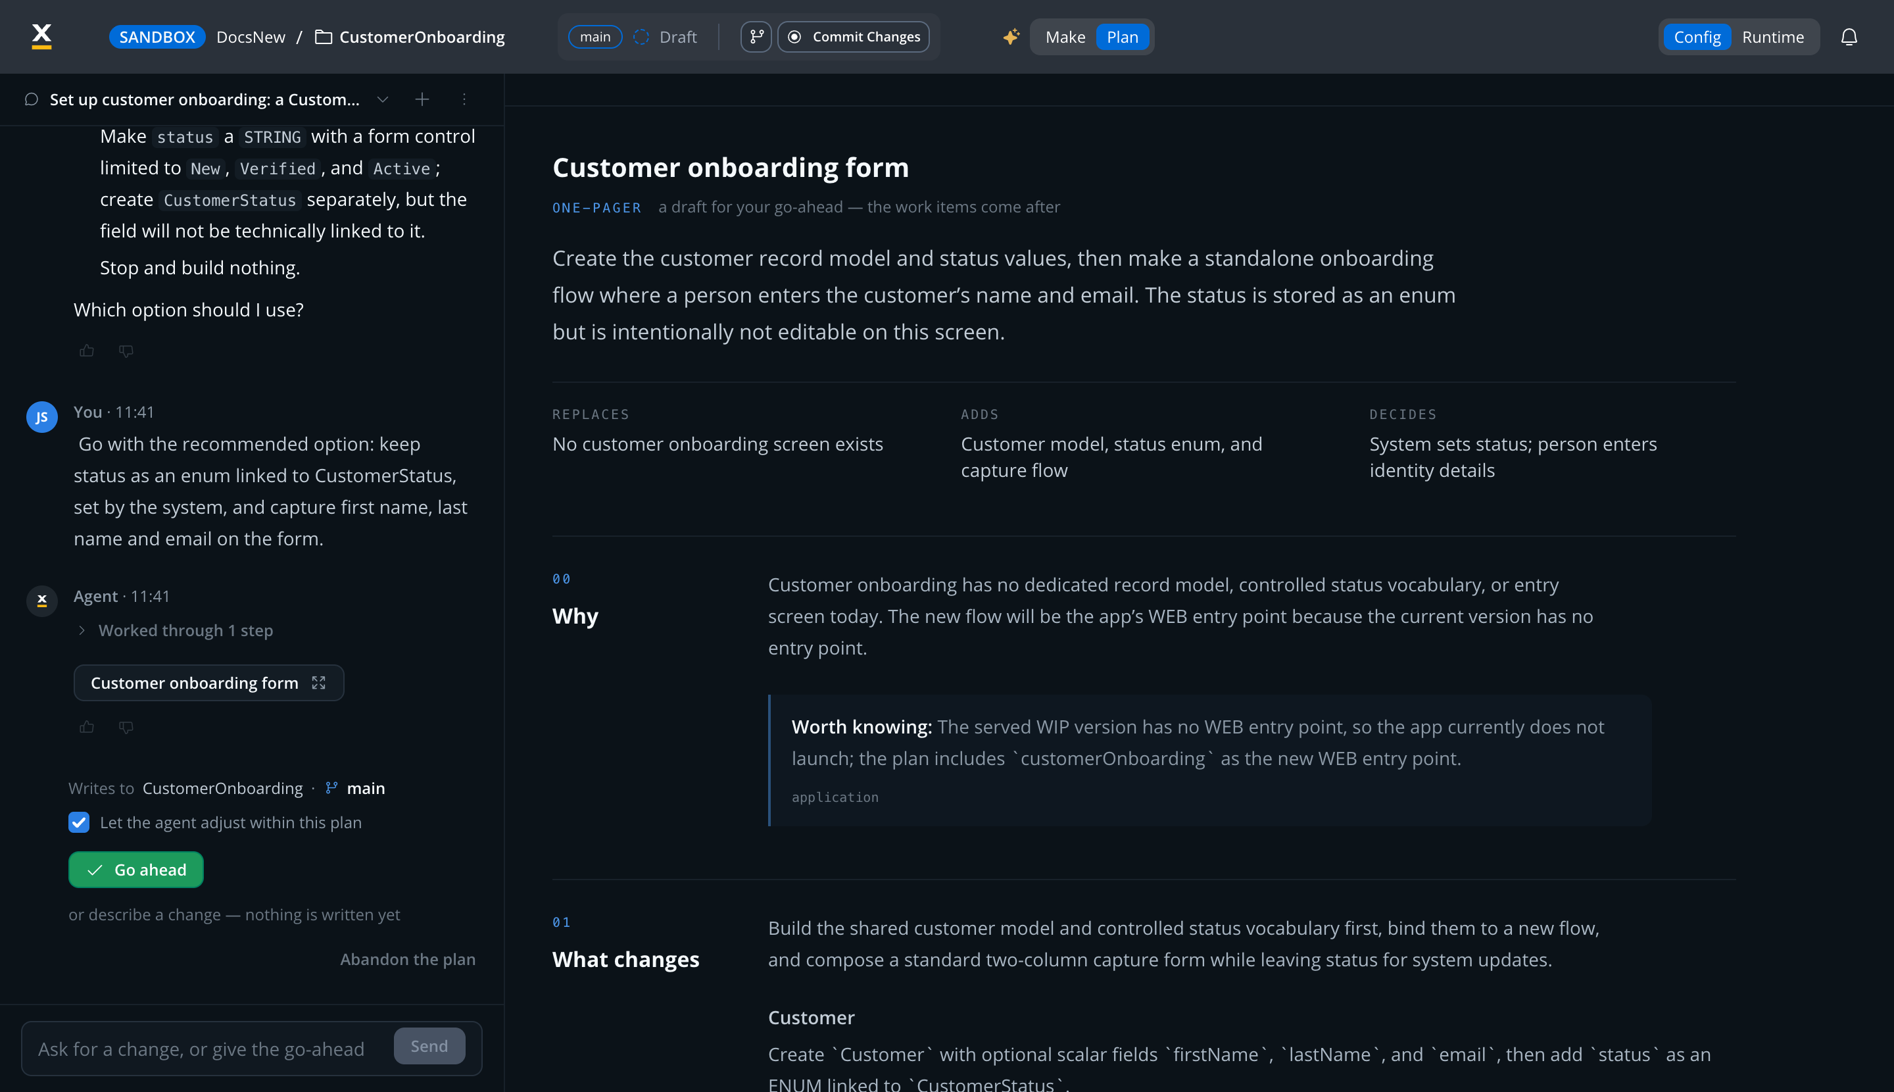
Task: Click the Draft status spinner icon
Action: coord(641,37)
